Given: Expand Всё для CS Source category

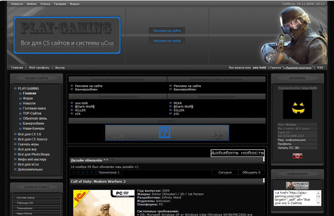Looking at the screenshot, I should pos(33,139).
